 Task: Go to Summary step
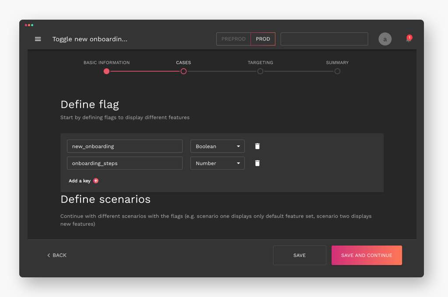(337, 62)
